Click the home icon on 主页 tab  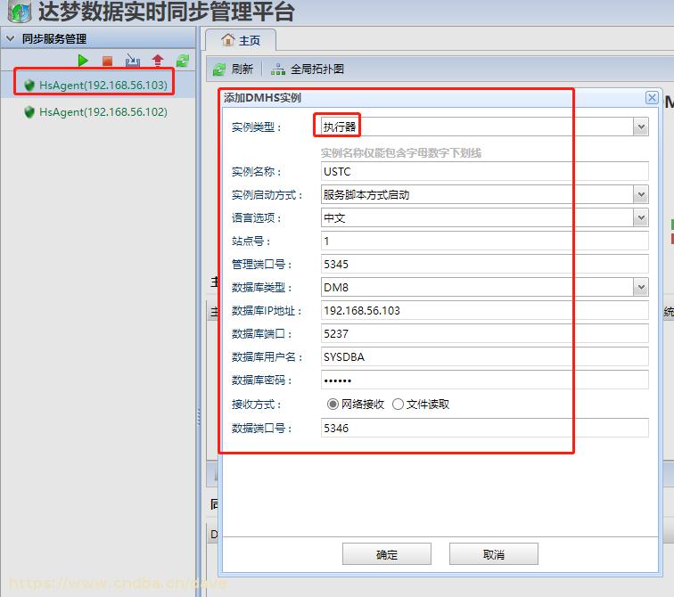tap(228, 40)
